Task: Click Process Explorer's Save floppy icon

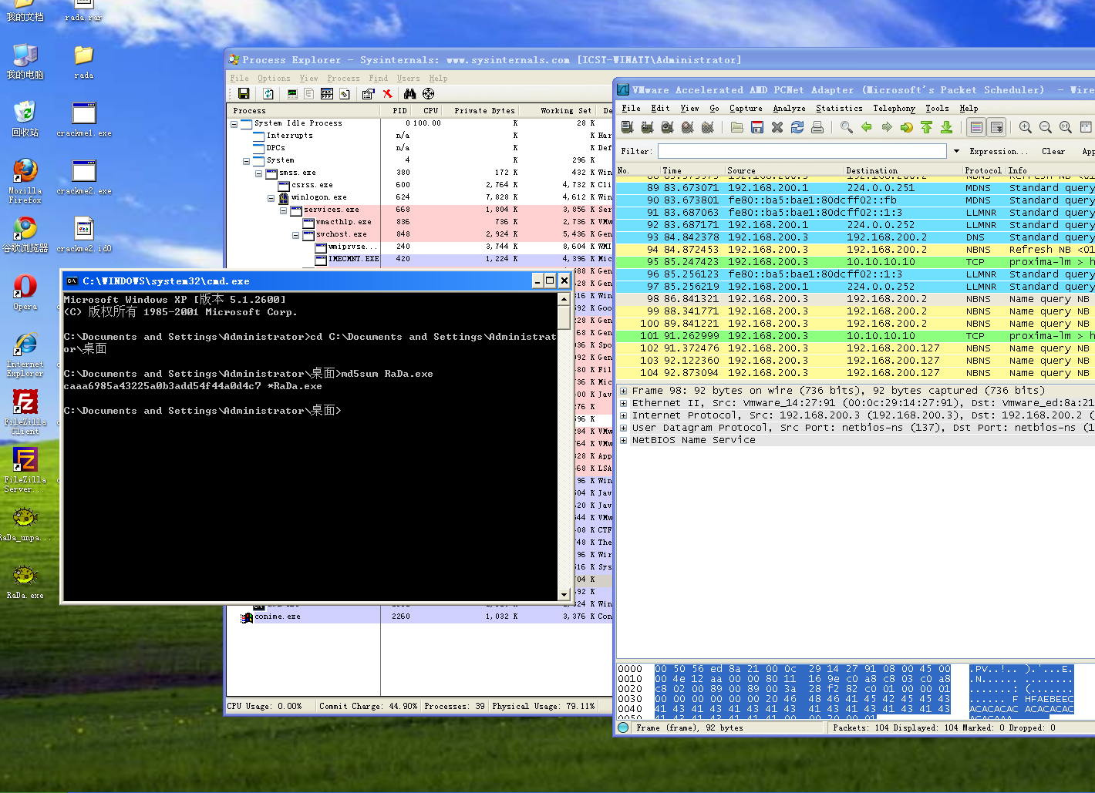Action: coord(244,94)
